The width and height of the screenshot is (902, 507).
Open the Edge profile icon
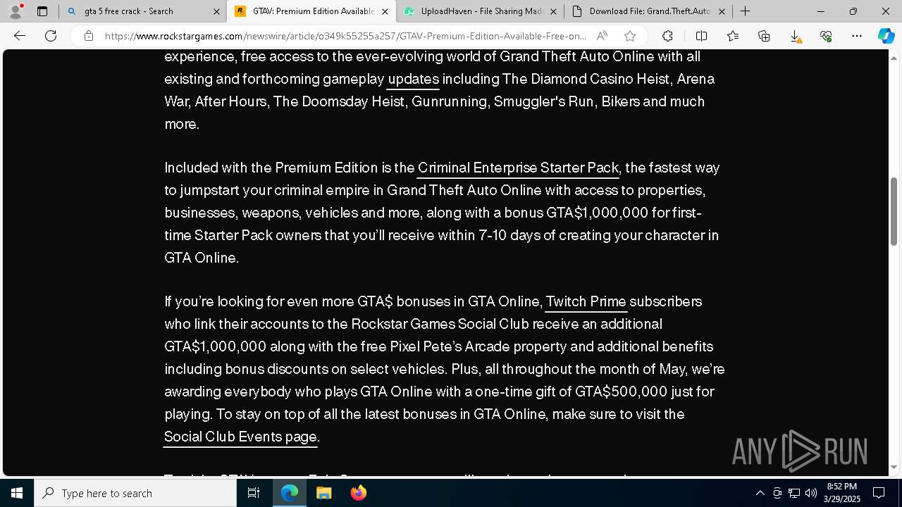[x=16, y=11]
